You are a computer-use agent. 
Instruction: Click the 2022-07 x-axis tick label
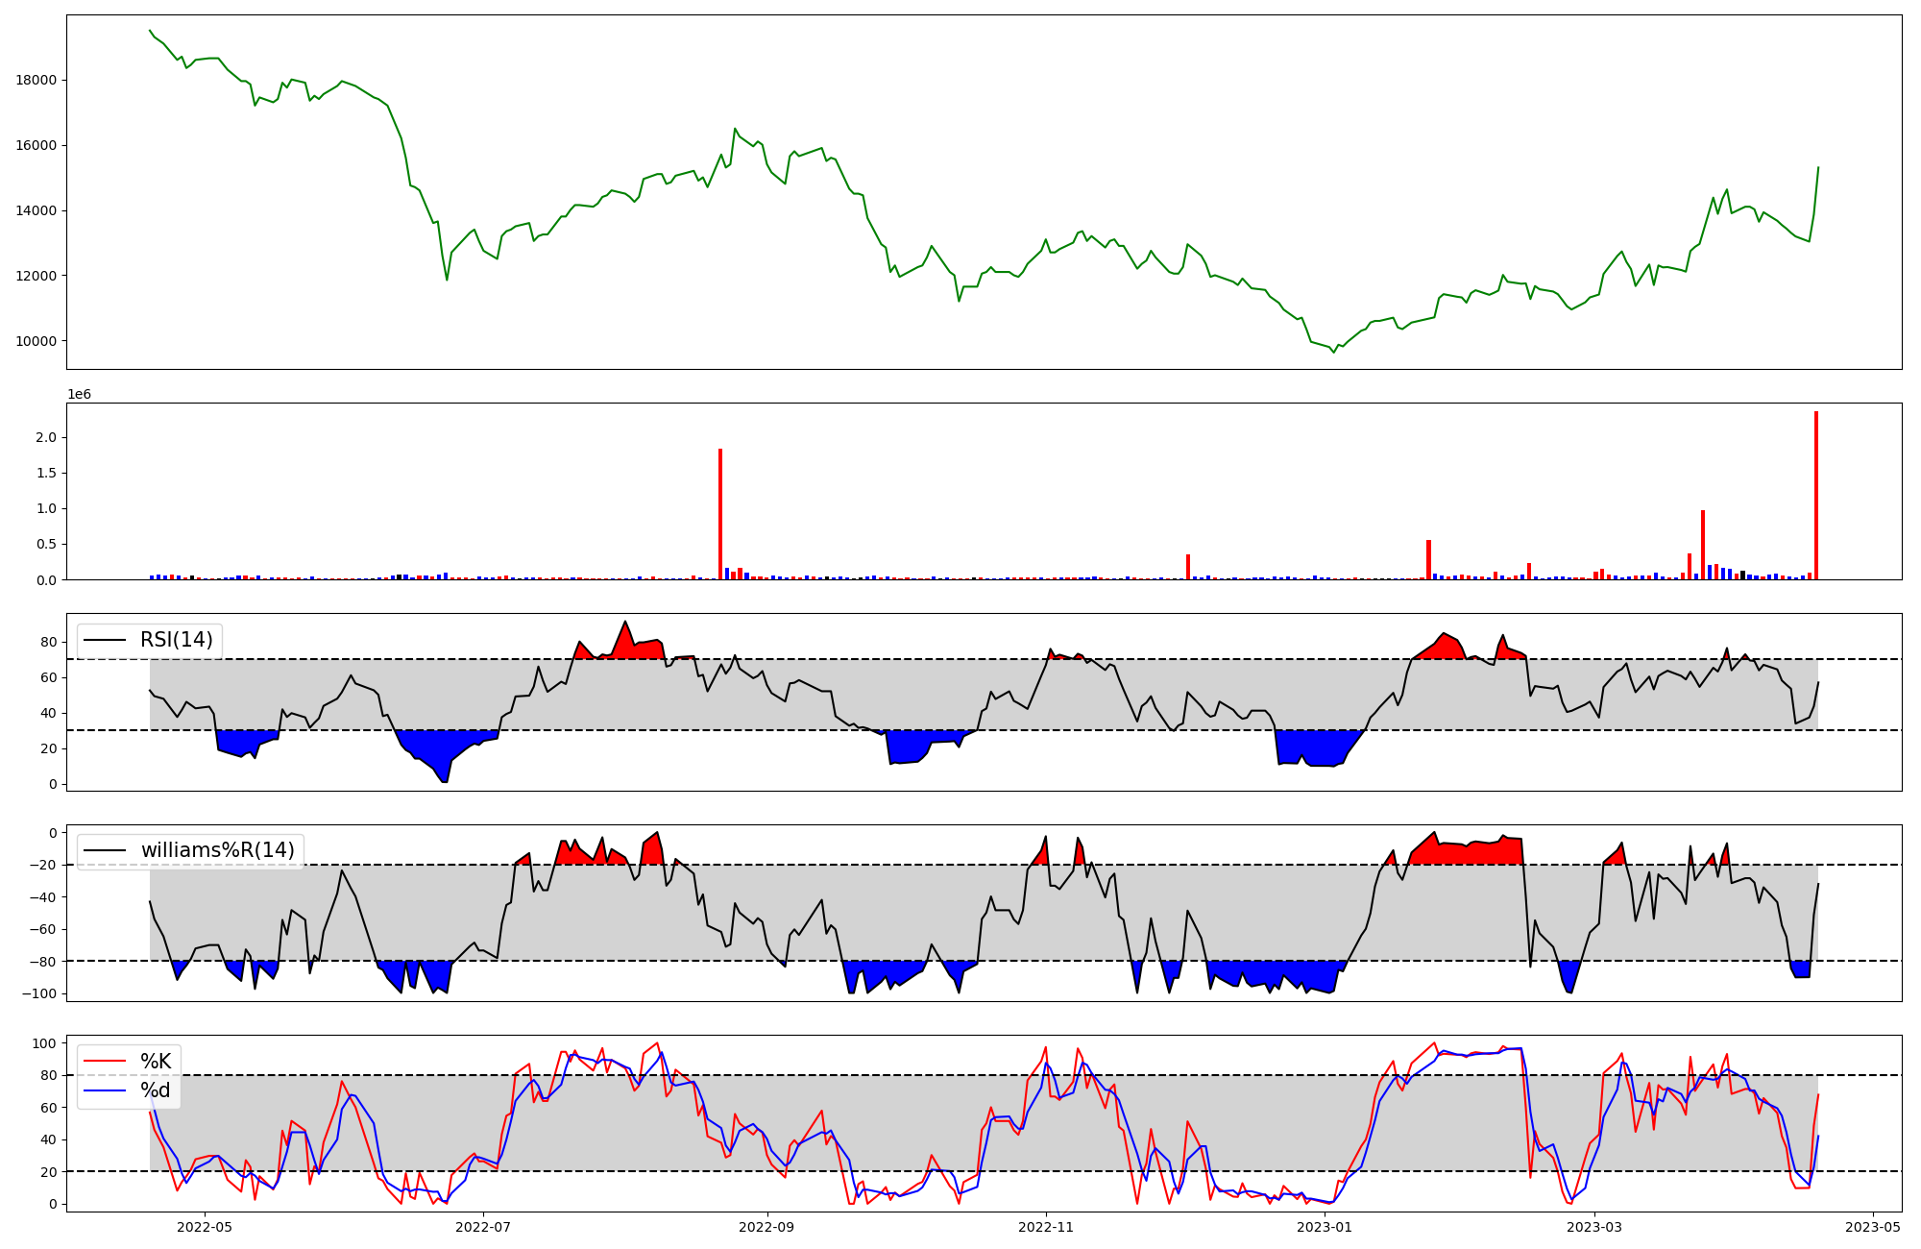pyautogui.click(x=483, y=1227)
